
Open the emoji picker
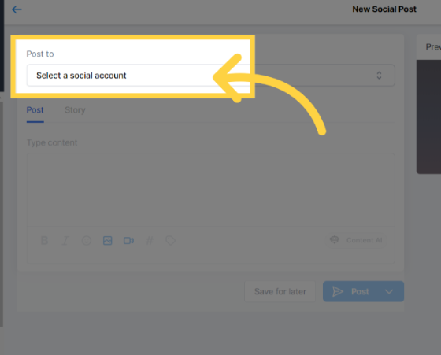[x=87, y=241]
